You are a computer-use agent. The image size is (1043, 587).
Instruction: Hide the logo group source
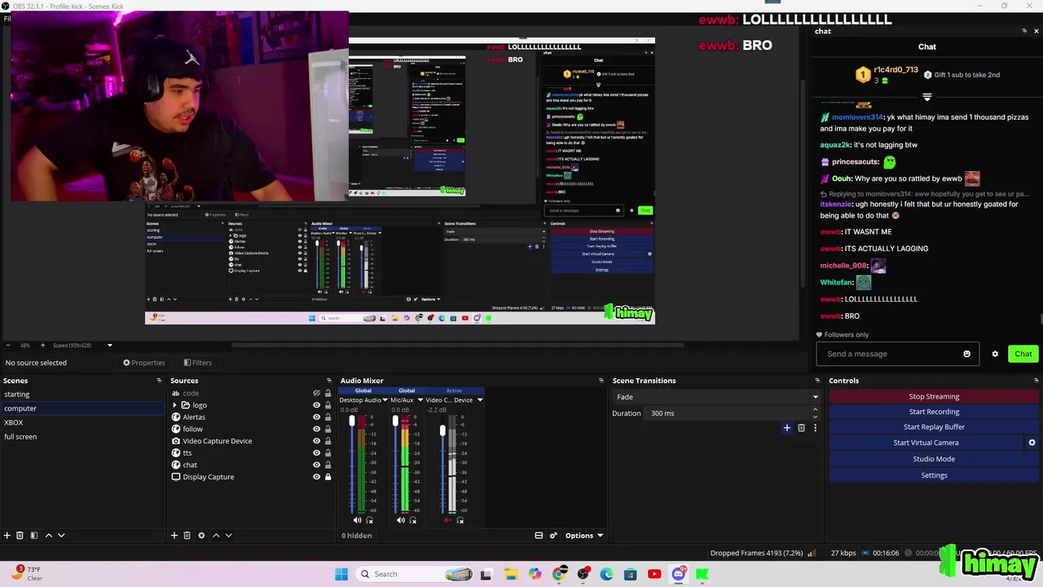317,405
